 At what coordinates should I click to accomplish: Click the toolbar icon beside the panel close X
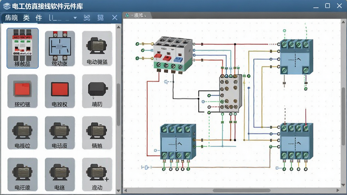(100, 18)
